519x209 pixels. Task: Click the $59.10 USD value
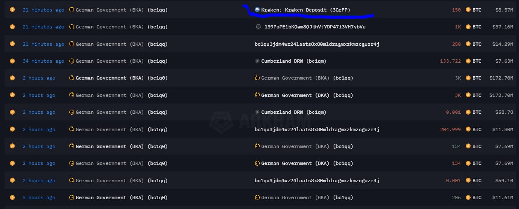[x=504, y=181]
